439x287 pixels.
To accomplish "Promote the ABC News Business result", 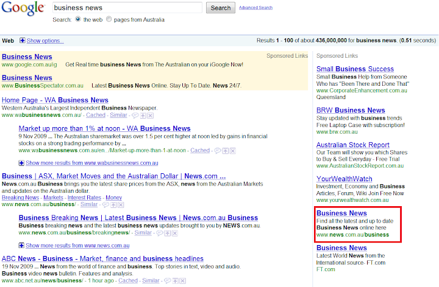I will (x=175, y=280).
